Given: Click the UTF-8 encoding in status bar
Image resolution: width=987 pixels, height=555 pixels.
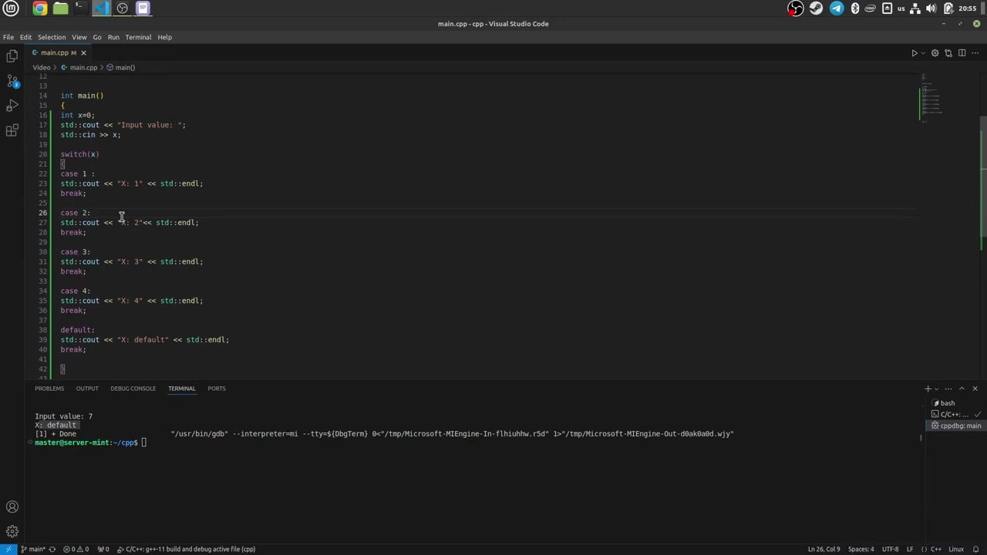Looking at the screenshot, I should [x=890, y=549].
